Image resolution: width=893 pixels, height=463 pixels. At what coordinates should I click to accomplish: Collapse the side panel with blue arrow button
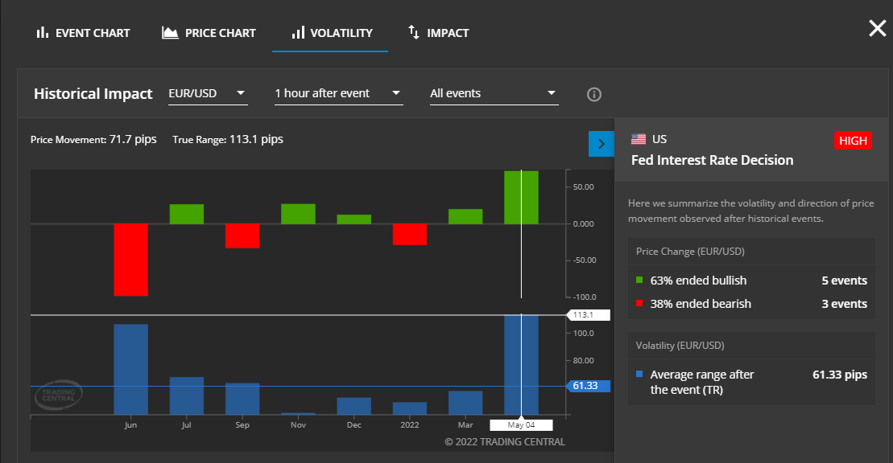pyautogui.click(x=601, y=144)
